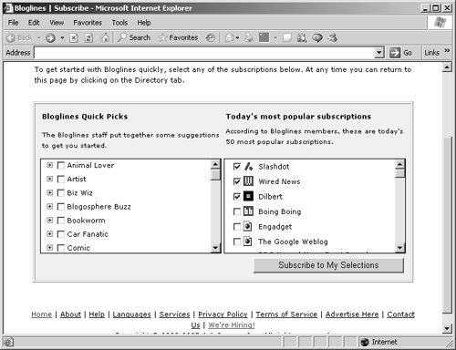Click the Home house icon in the toolbar

coord(105,38)
